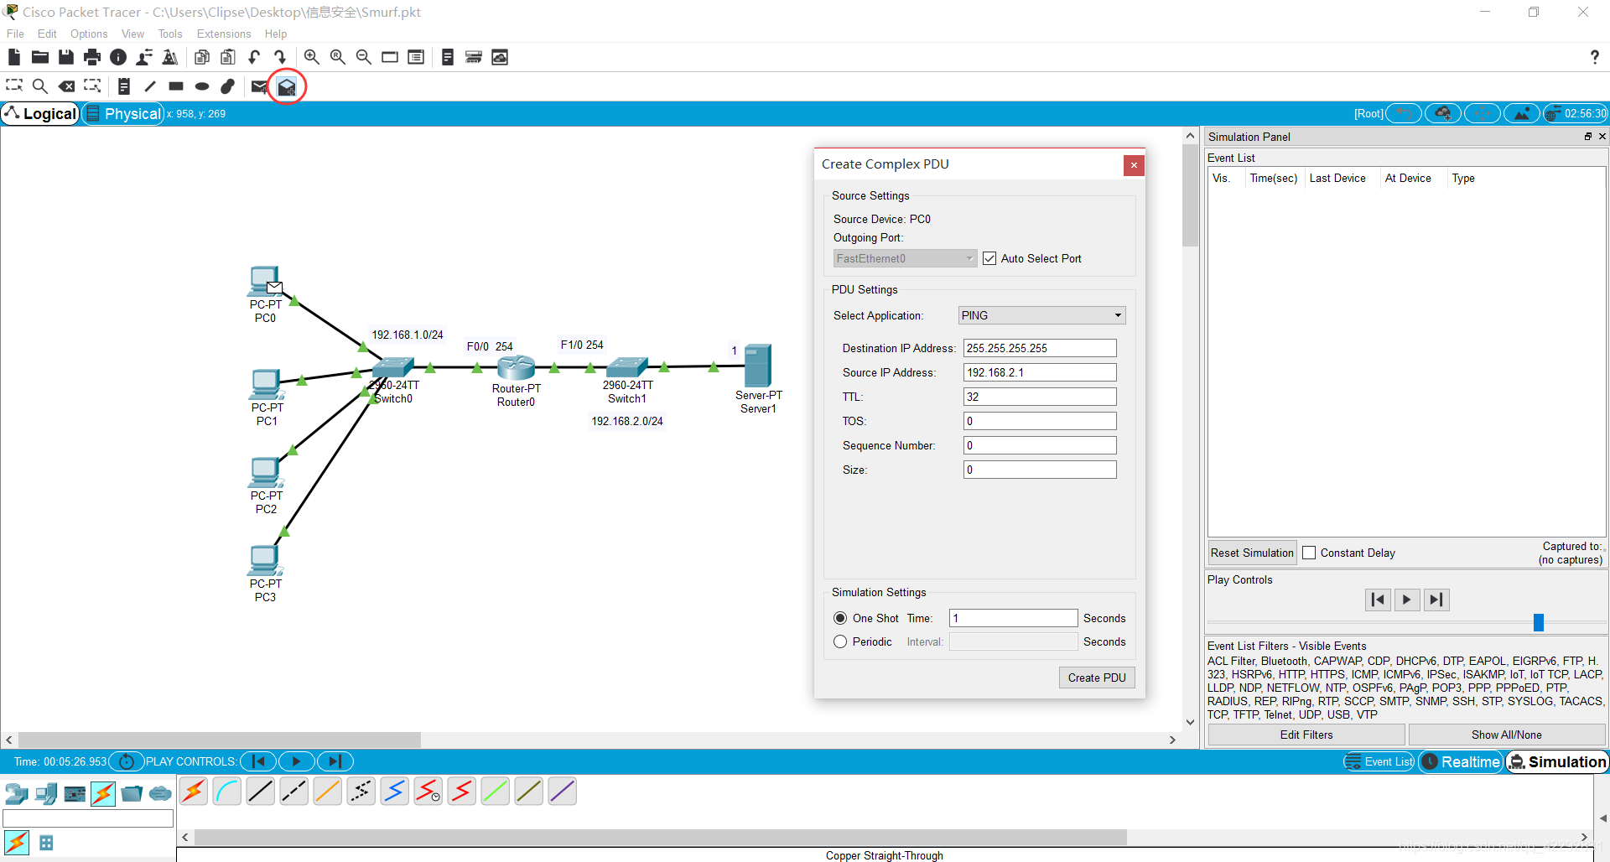The width and height of the screenshot is (1610, 862).
Task: Toggle the Event List button
Action: pos(1379,761)
